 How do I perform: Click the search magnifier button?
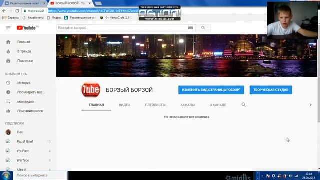(x=203, y=28)
